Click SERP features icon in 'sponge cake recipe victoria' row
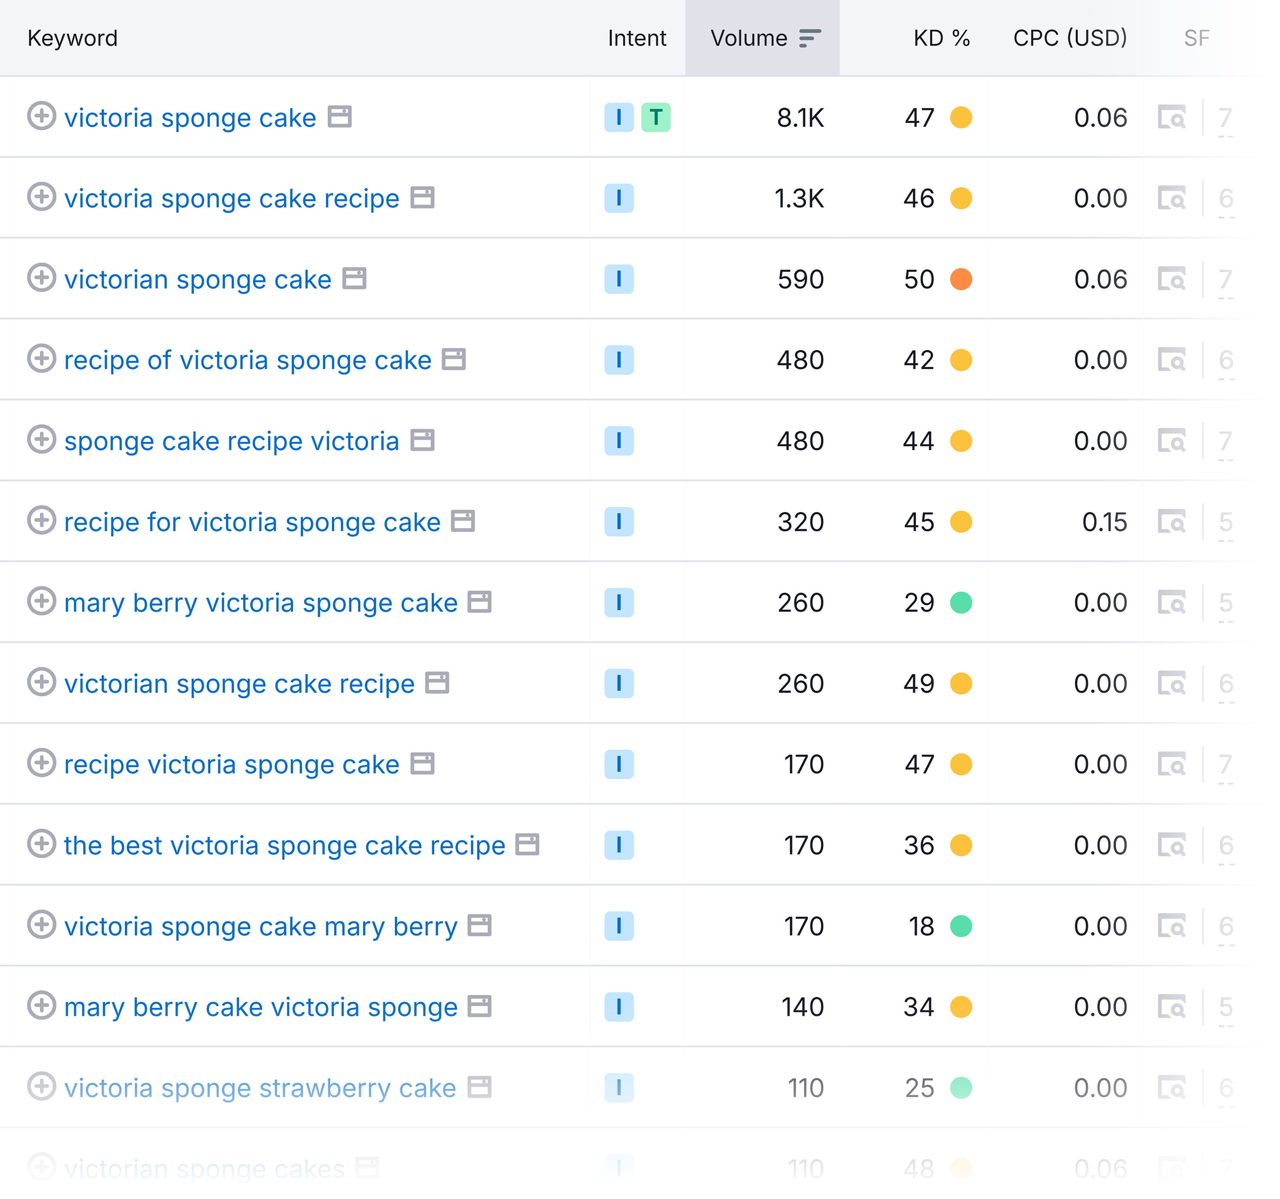Viewport: 1280px width, 1199px height. (x=1171, y=441)
